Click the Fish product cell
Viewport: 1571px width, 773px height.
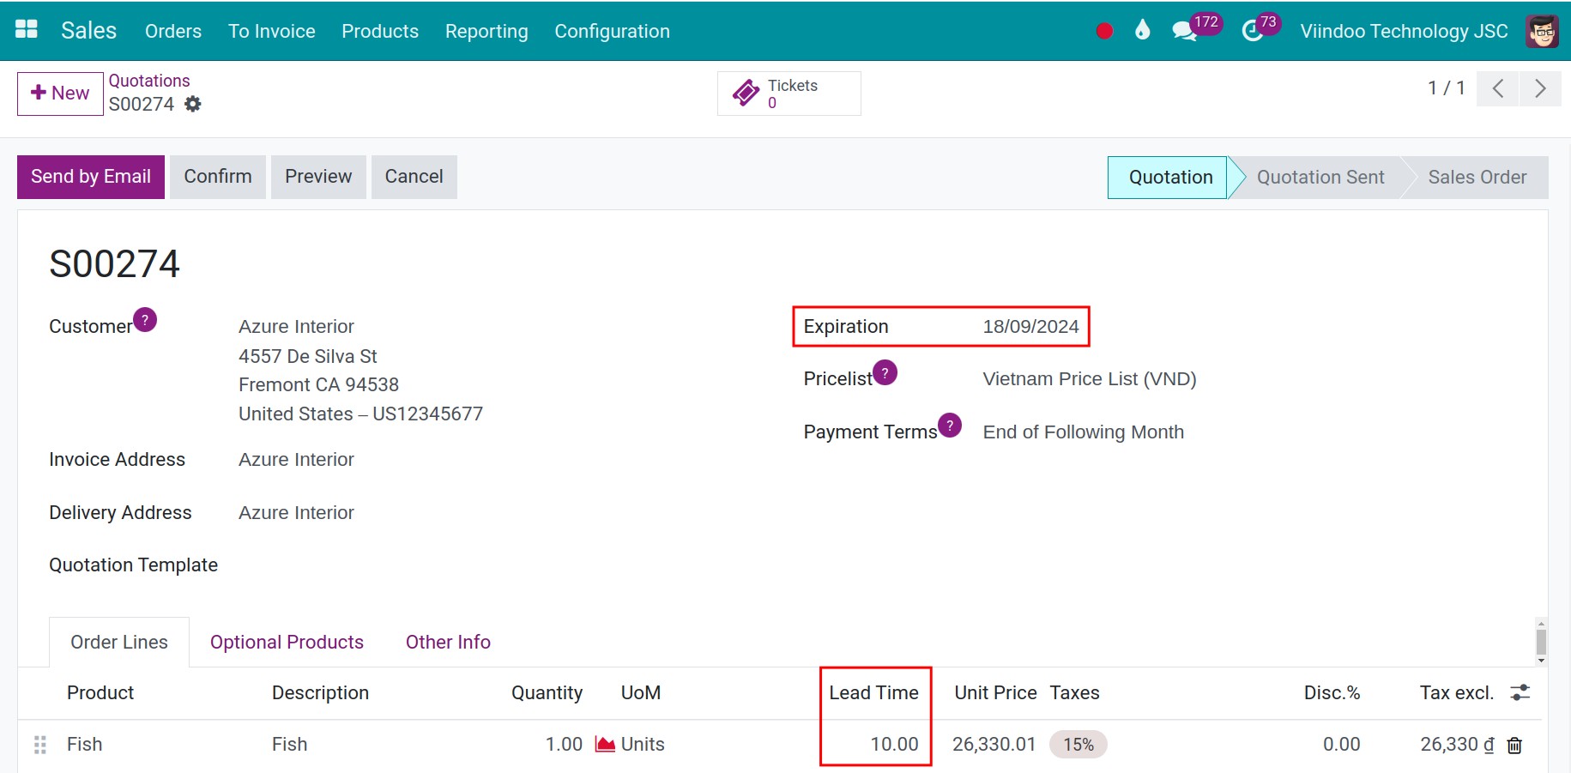click(x=84, y=745)
